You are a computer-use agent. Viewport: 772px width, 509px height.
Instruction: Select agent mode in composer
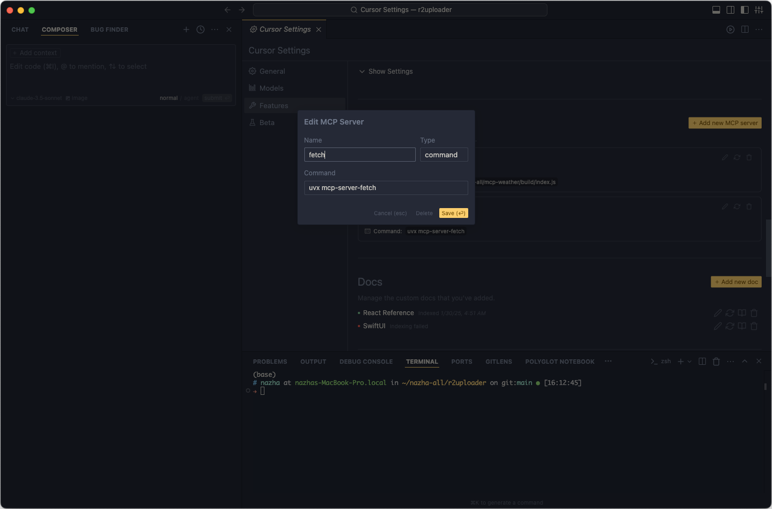point(191,98)
